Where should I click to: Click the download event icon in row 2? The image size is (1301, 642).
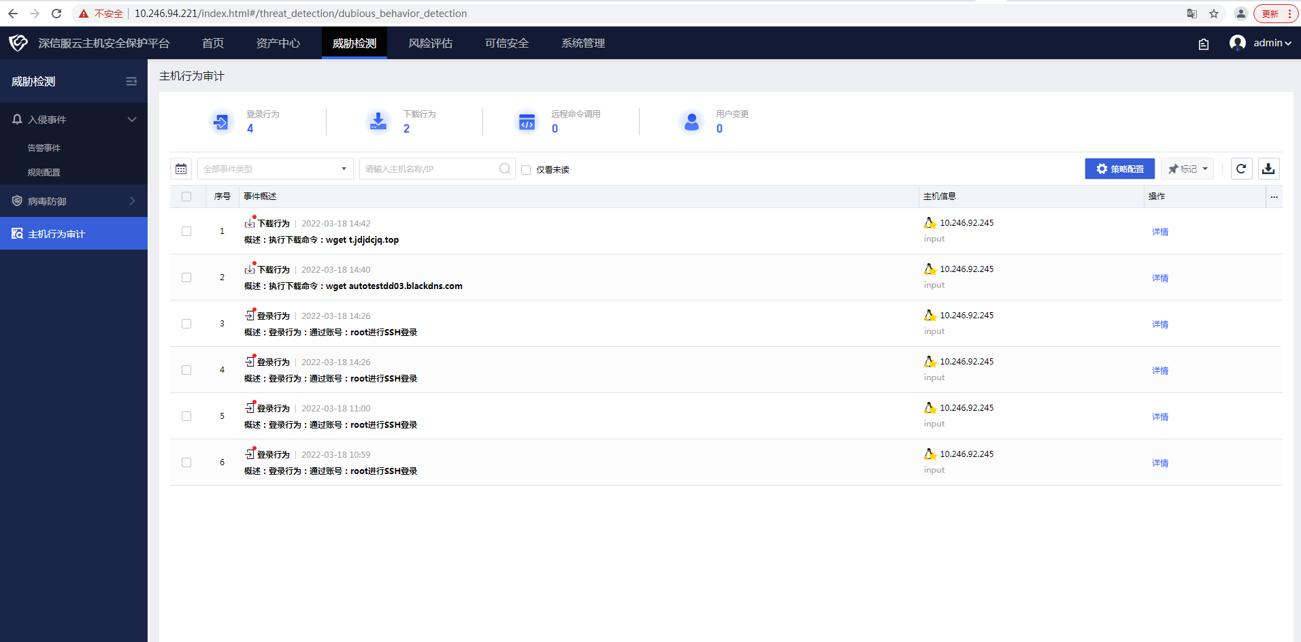pos(250,269)
